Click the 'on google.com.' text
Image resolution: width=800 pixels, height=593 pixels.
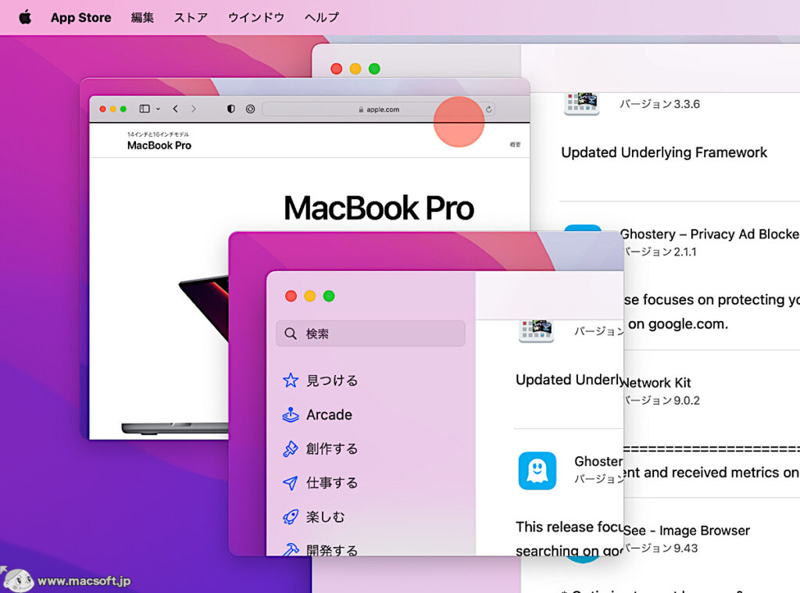[678, 324]
